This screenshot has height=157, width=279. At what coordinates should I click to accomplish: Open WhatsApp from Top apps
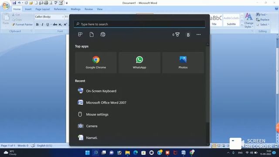(139, 62)
